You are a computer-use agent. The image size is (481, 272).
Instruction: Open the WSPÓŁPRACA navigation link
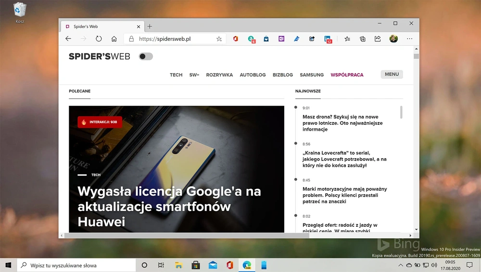[347, 75]
